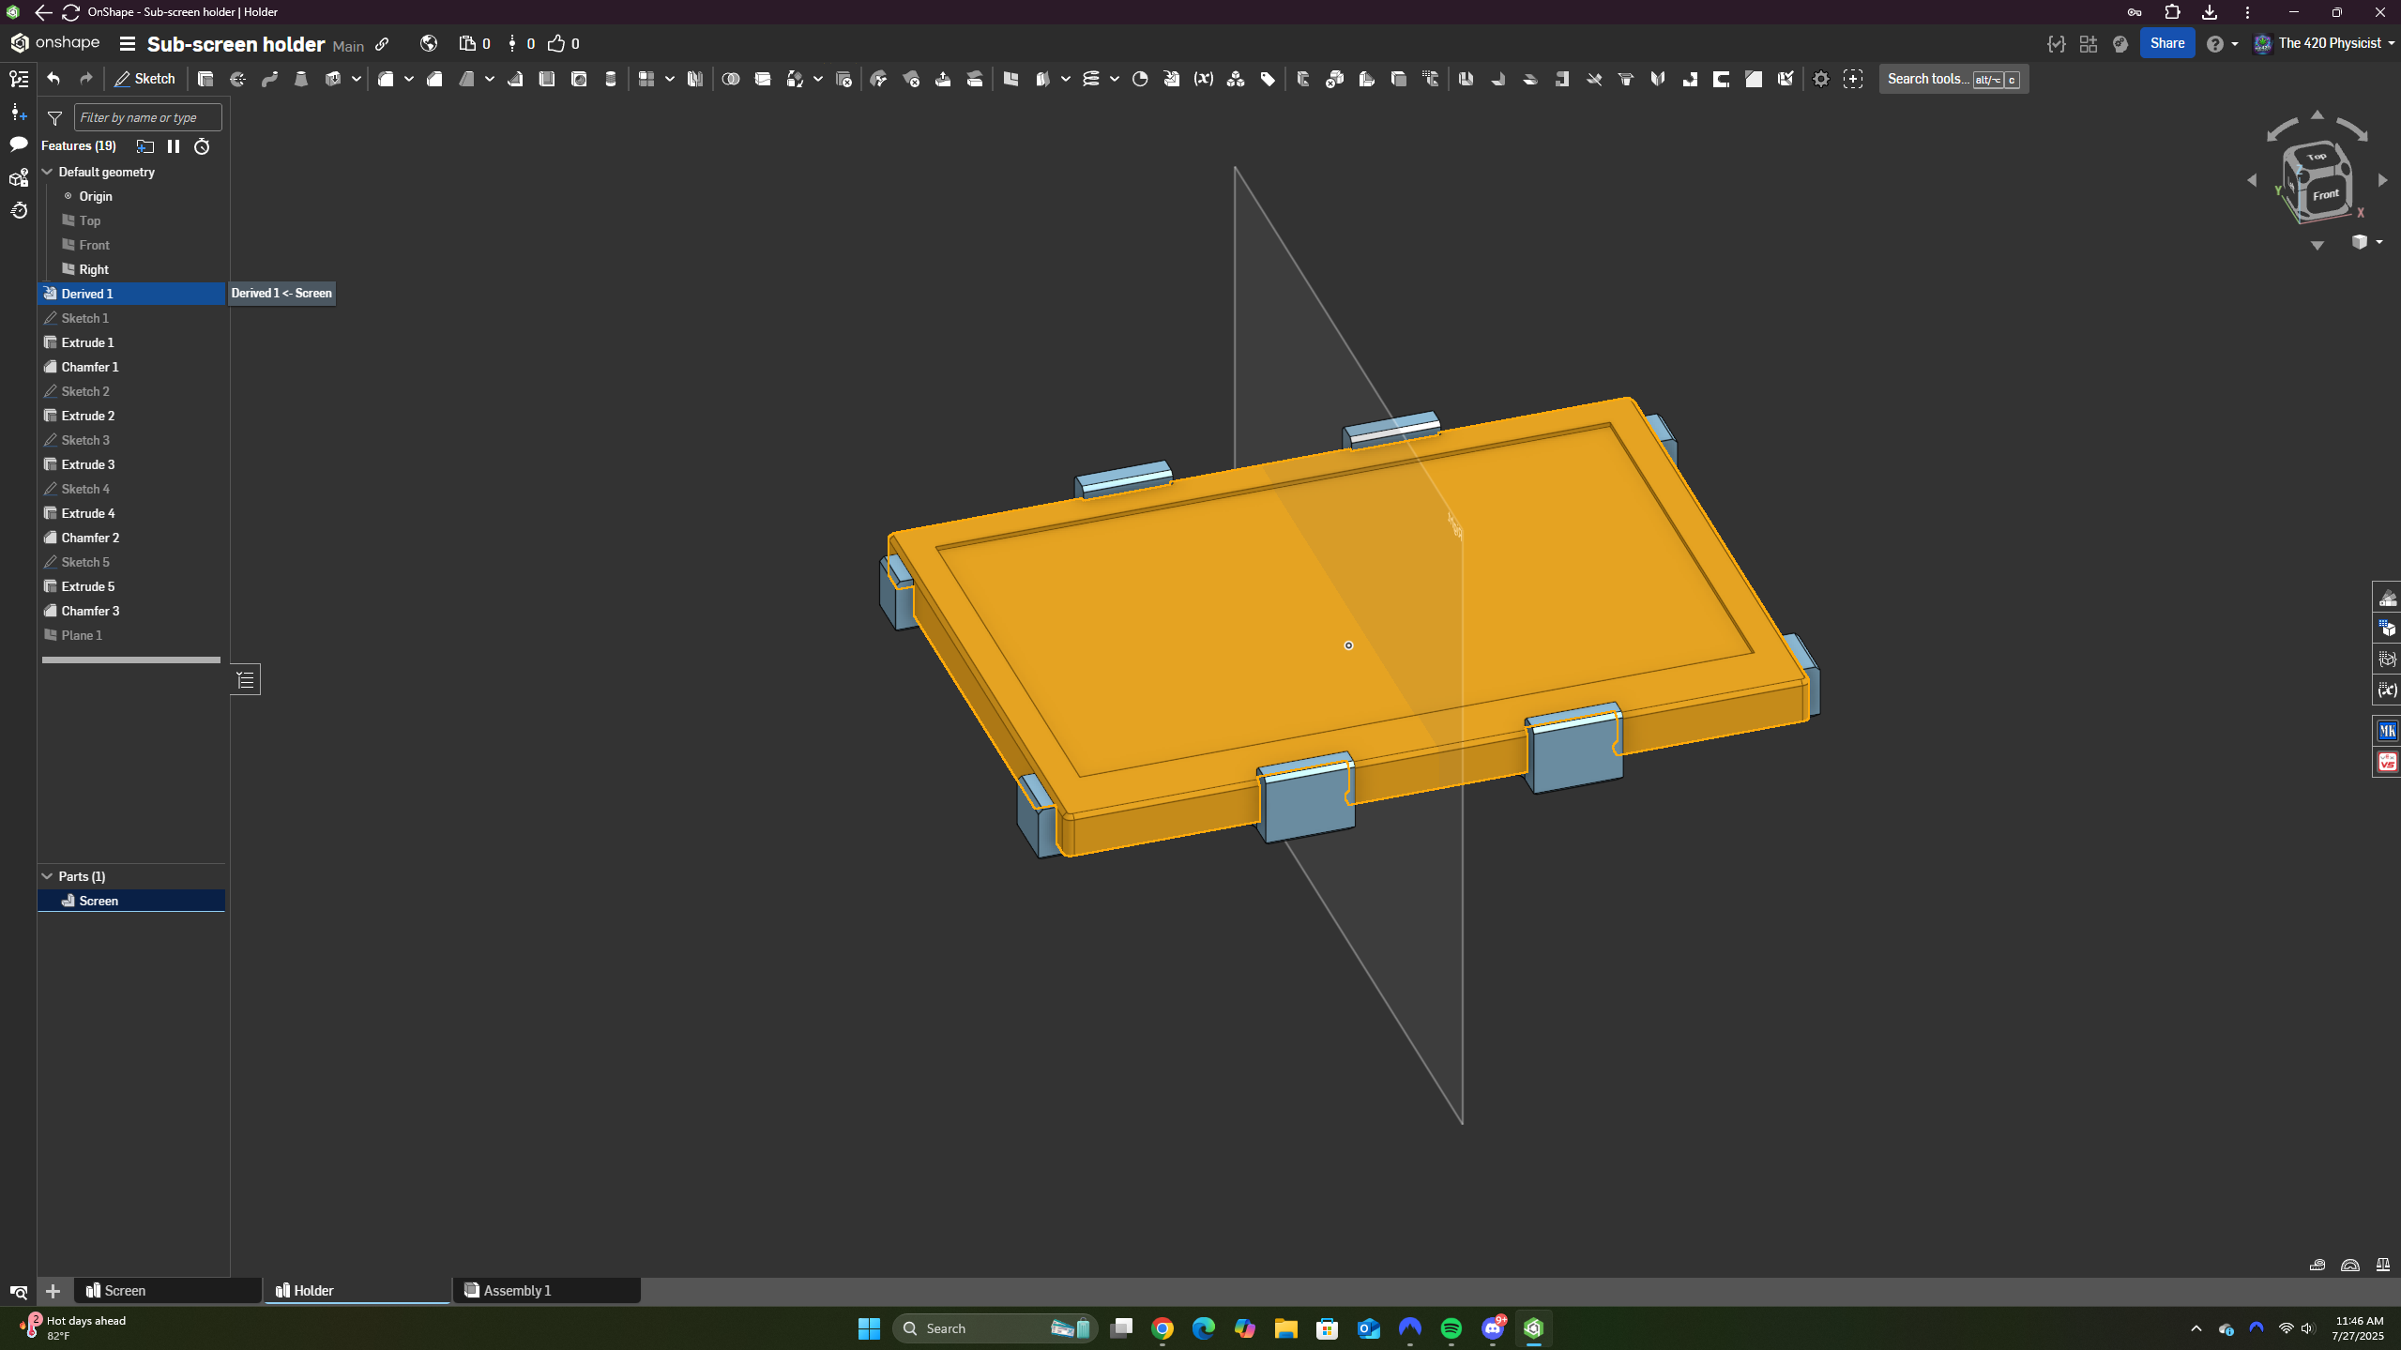Pause feature regeneration with the pause icon

(x=174, y=146)
